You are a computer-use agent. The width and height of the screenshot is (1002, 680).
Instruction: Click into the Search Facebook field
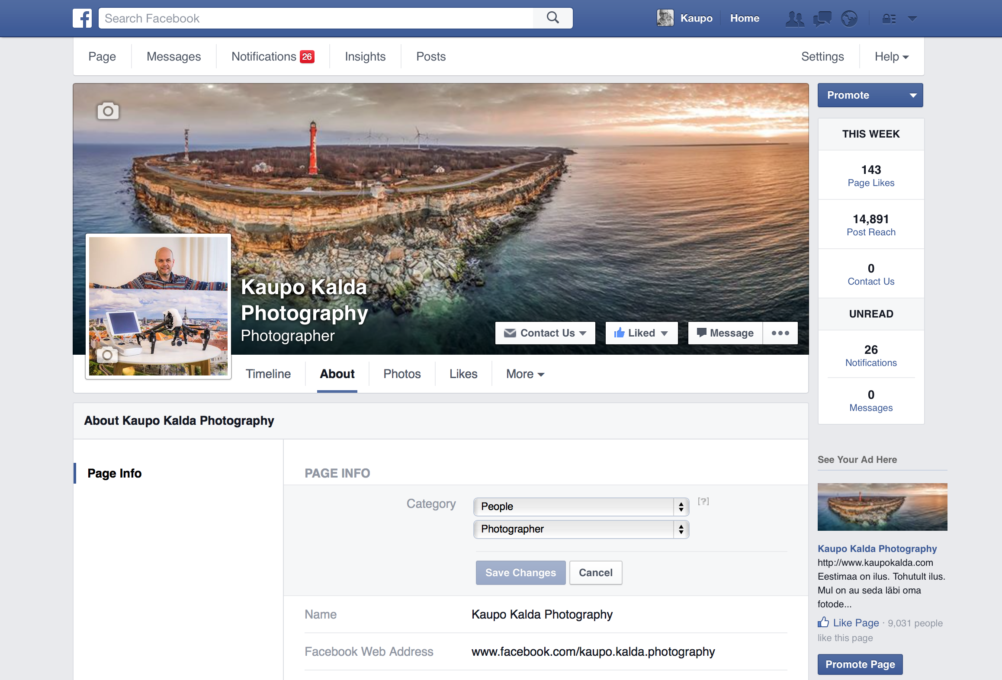[x=316, y=18]
